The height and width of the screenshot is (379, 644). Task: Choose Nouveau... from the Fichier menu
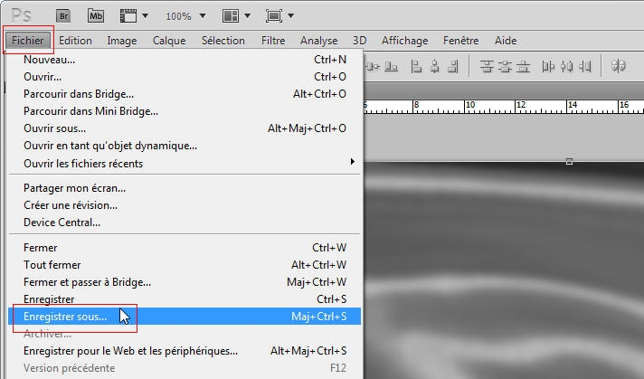point(185,60)
